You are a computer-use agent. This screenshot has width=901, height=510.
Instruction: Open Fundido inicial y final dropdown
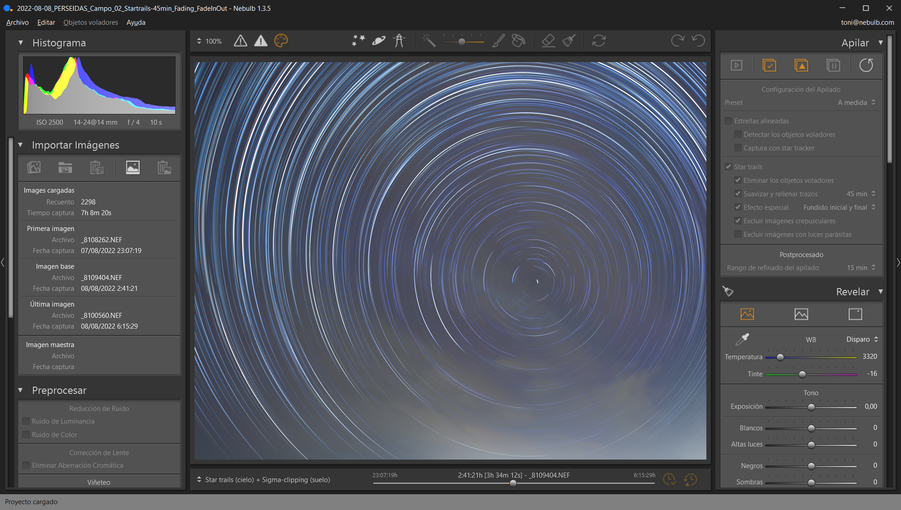(x=840, y=208)
